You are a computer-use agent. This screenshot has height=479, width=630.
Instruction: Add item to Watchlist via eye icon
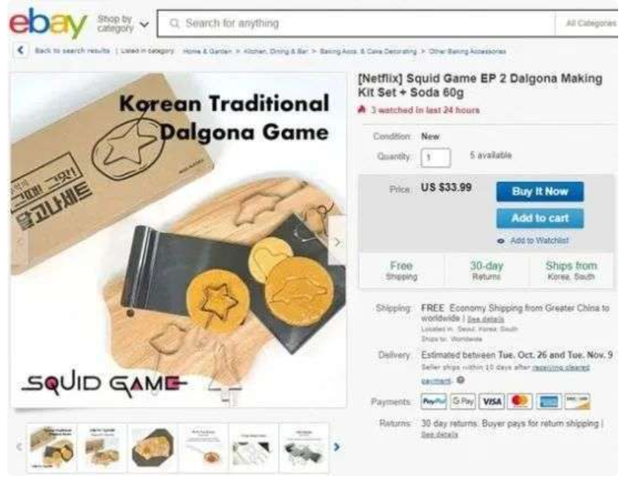500,241
